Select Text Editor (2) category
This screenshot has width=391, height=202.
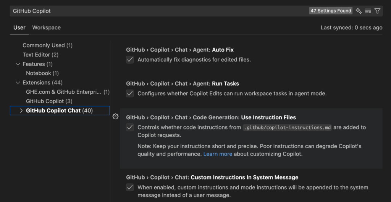(40, 55)
